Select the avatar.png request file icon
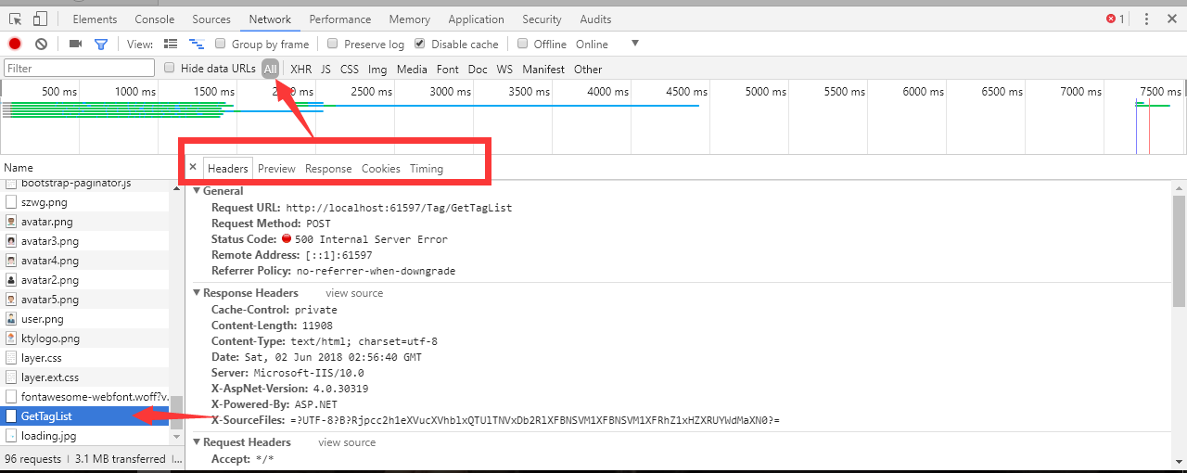This screenshot has height=473, width=1187. [x=11, y=222]
